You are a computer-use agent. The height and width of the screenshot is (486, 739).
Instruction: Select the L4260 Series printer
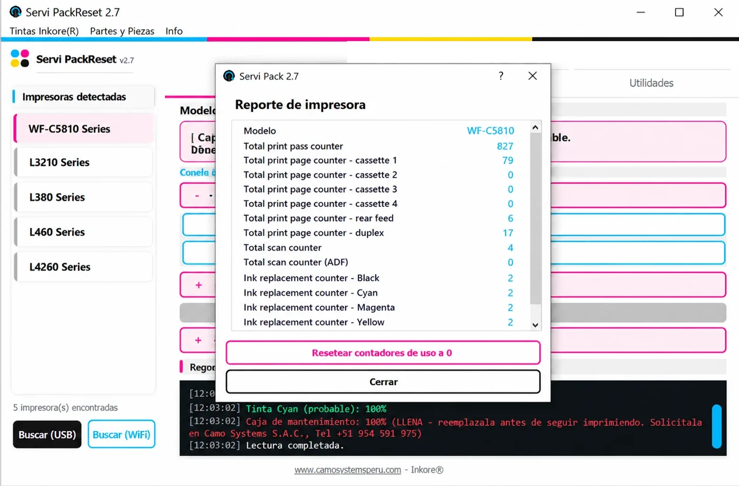coord(84,267)
